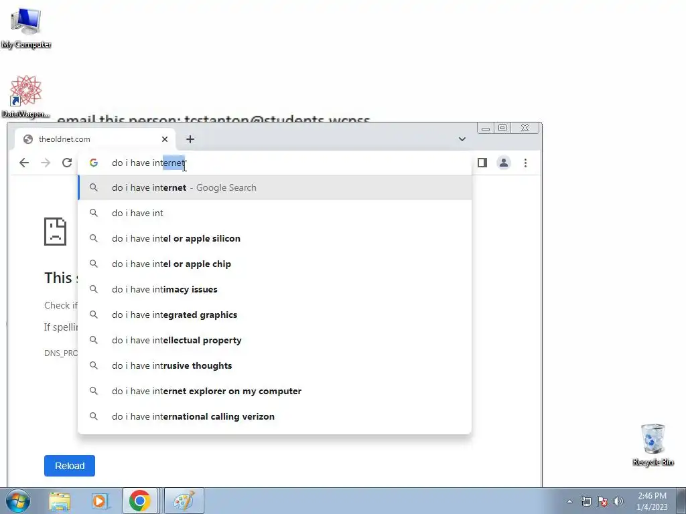Switch to Paint taskbar icon

click(184, 501)
